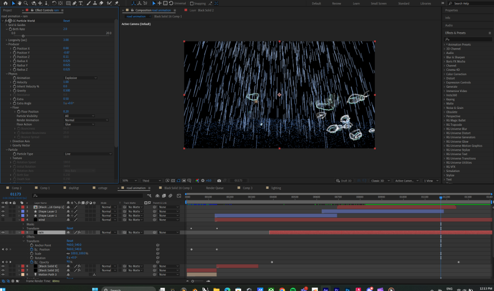Click Reset for rain layer Transform

click(x=69, y=241)
